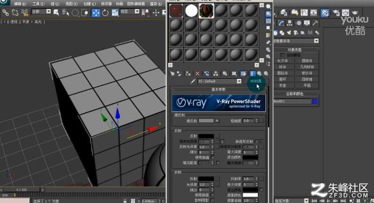Click the Make Unique icon

[x=216, y=74]
